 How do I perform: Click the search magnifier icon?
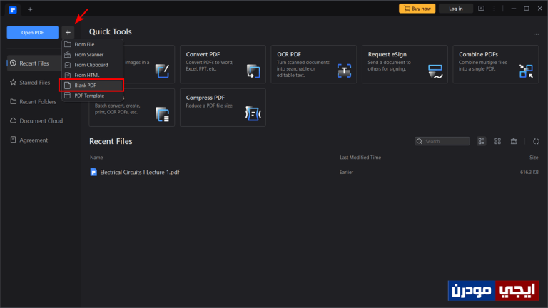tap(420, 141)
